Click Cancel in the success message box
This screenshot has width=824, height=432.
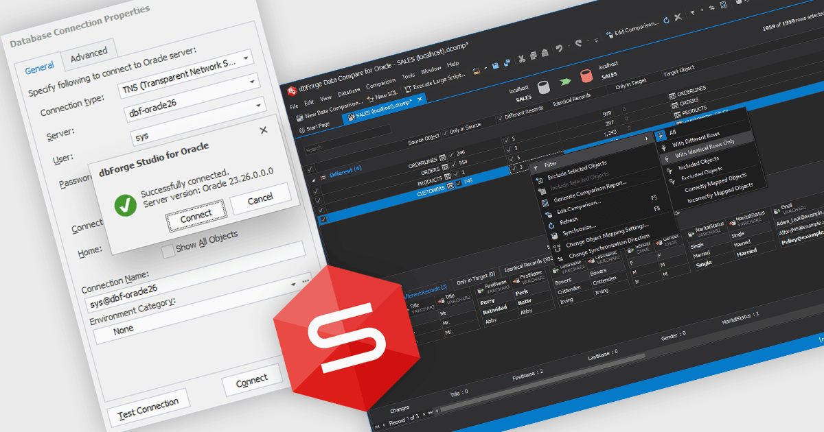pos(260,199)
